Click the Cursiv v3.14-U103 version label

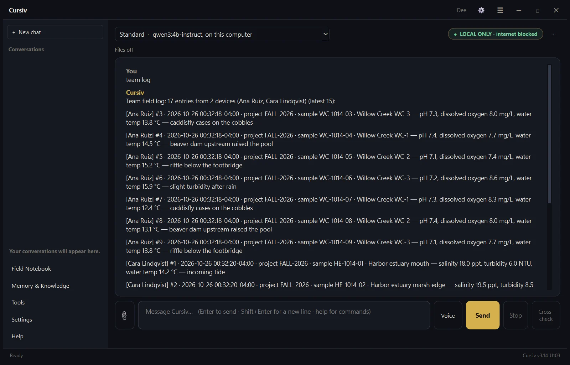point(541,355)
